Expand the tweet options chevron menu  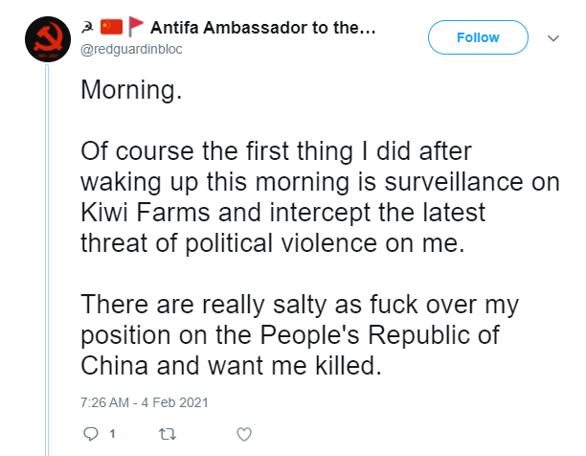pos(553,38)
